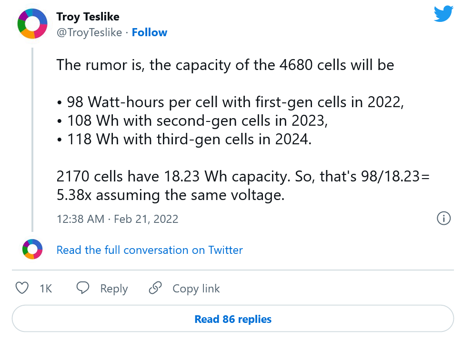Click the Reply text label

pyautogui.click(x=114, y=289)
